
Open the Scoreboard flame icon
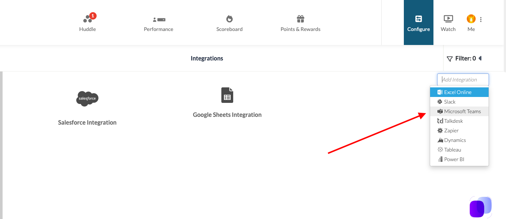click(229, 19)
